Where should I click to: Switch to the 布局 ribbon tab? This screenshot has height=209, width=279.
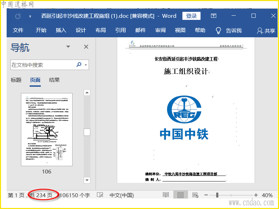[x=100, y=30]
